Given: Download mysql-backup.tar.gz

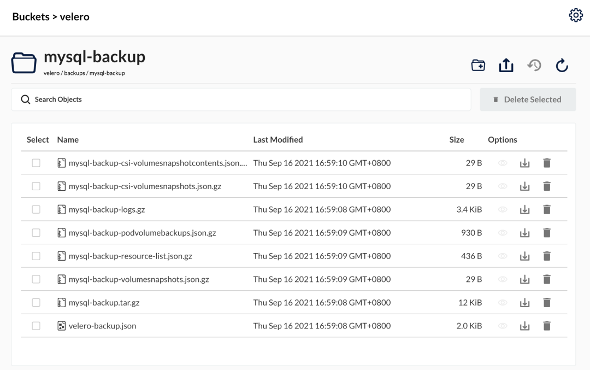Looking at the screenshot, I should click(x=524, y=303).
